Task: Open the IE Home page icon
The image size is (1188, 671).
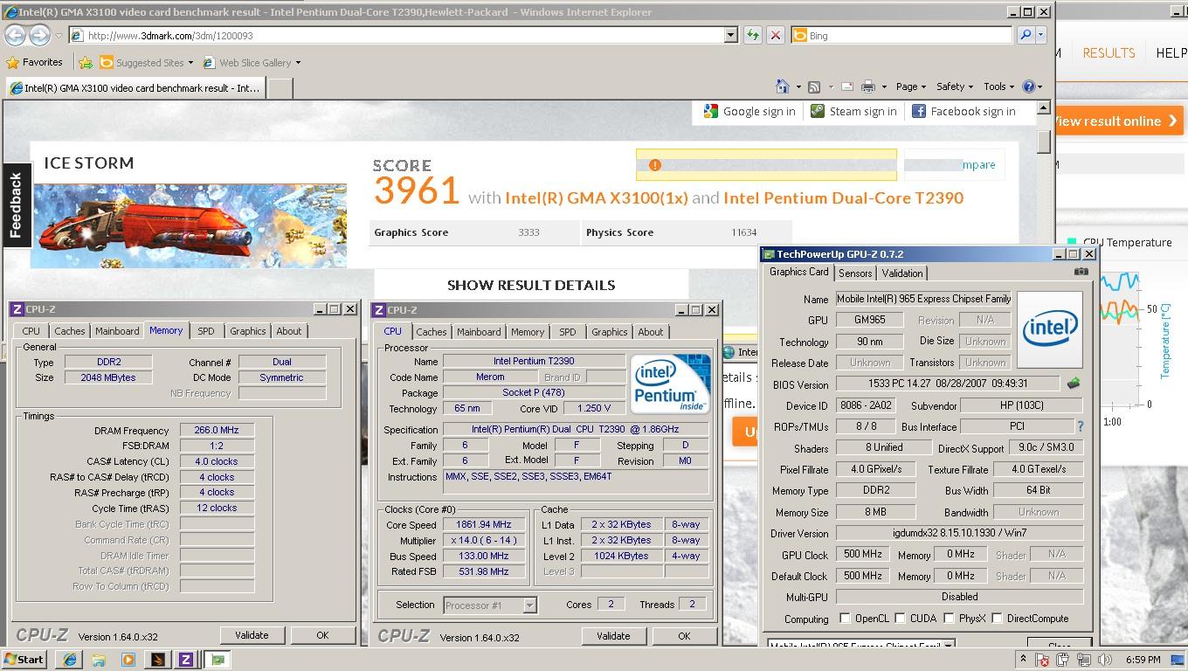Action: [783, 86]
